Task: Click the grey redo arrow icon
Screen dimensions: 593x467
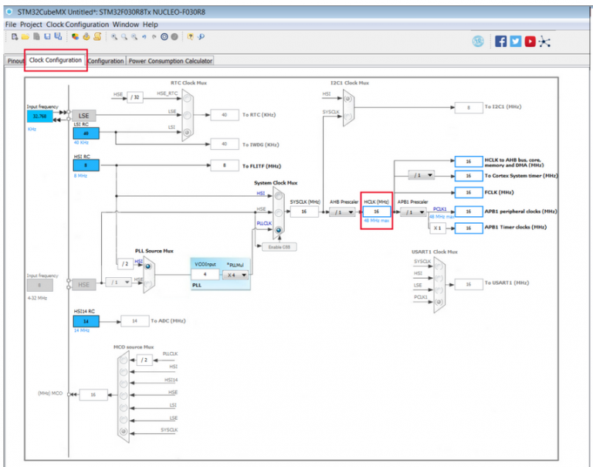Action: click(154, 37)
